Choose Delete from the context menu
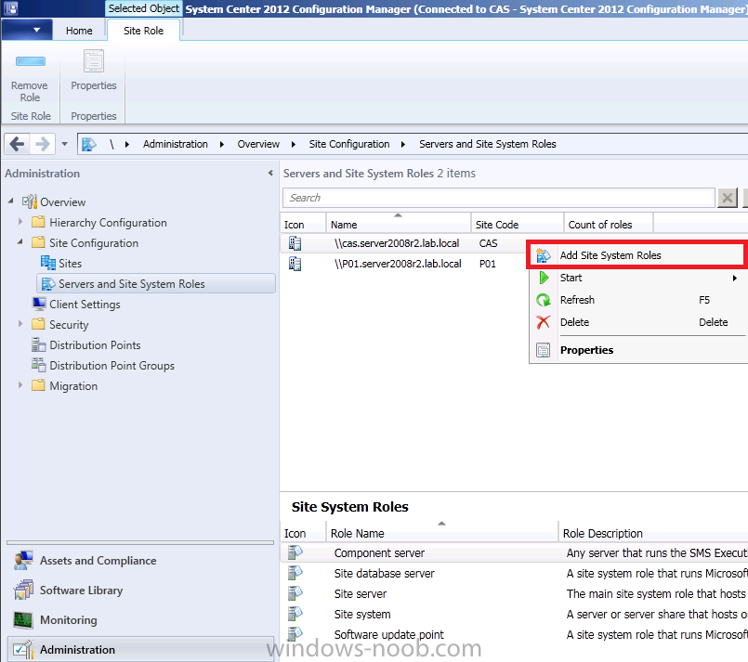The height and width of the screenshot is (662, 748). click(638, 322)
